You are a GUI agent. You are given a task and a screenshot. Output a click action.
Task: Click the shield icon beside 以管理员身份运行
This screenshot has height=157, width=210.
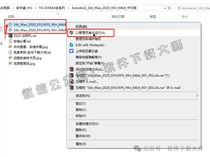point(71,33)
